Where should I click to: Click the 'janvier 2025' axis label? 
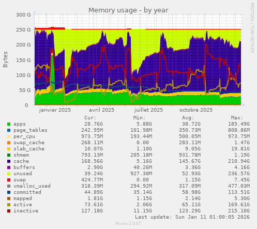(x=55, y=110)
